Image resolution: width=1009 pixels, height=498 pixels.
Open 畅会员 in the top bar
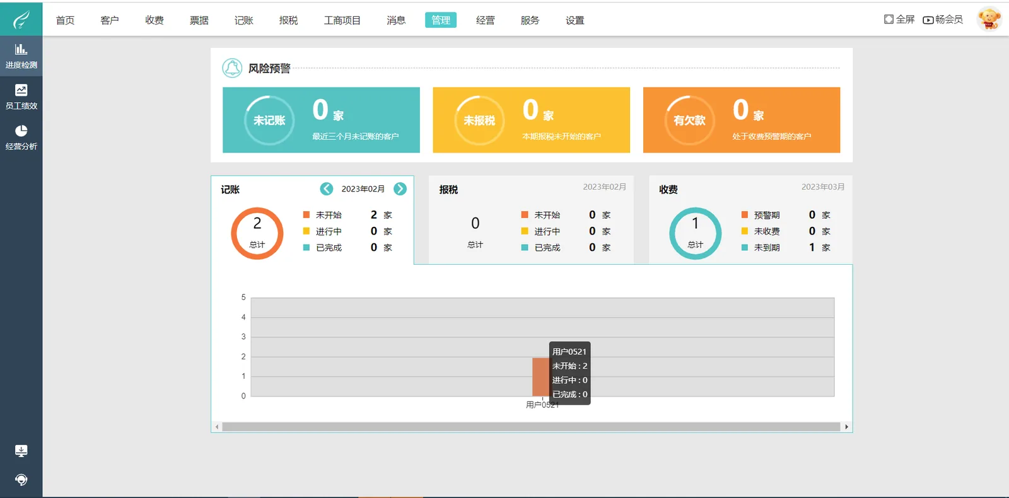(x=943, y=20)
